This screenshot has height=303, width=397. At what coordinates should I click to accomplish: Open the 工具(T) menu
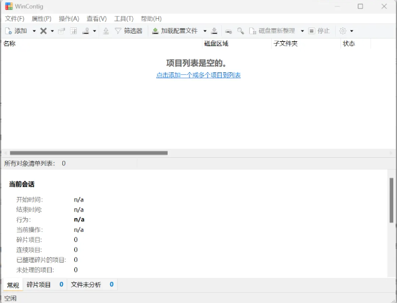123,19
